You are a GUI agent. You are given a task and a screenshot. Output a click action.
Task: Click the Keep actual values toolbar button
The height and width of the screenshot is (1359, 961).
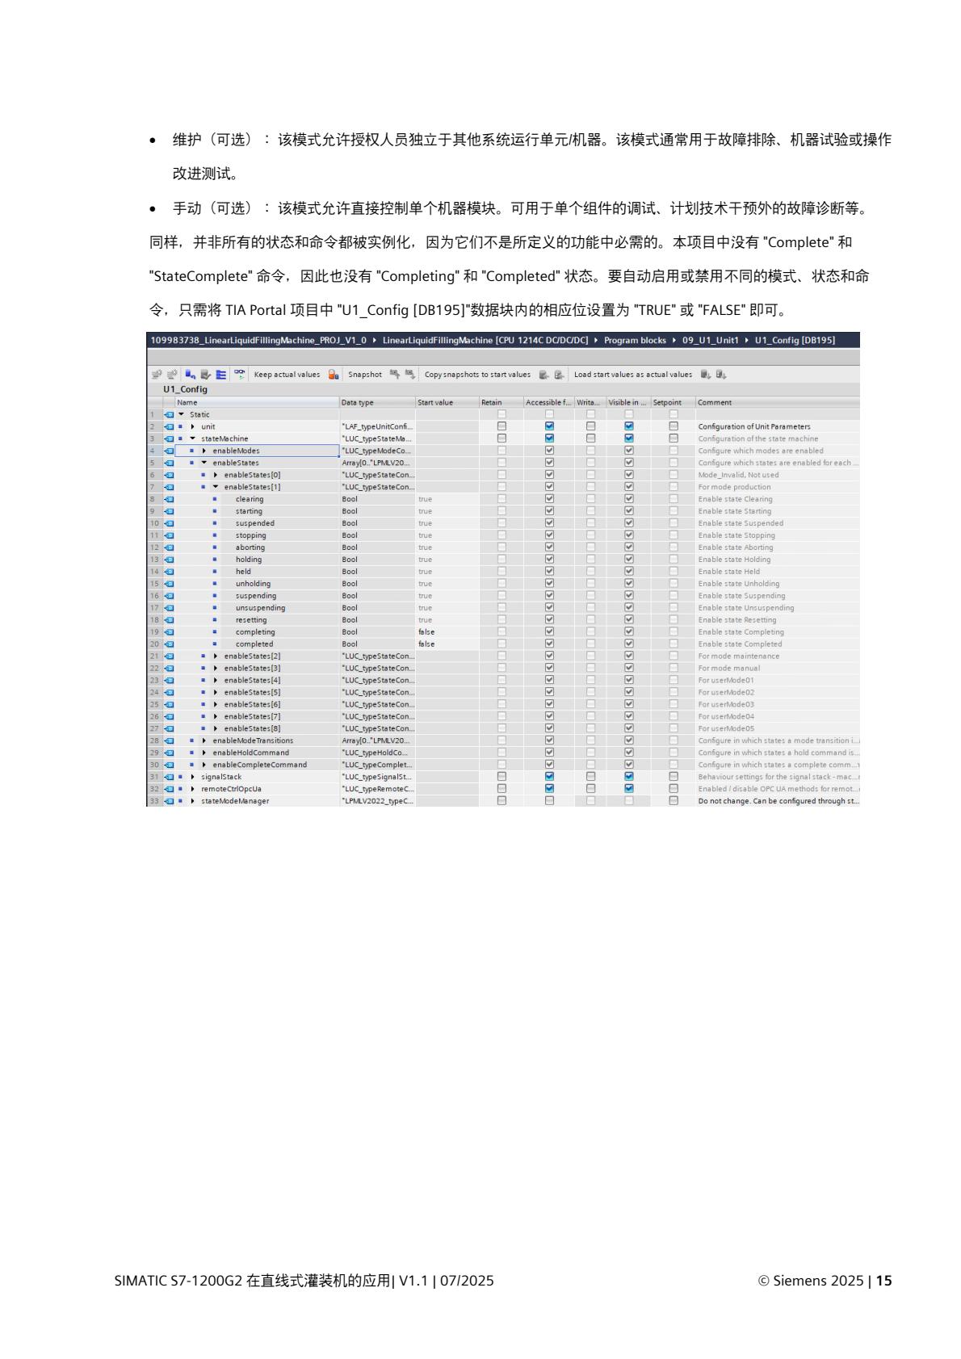[x=287, y=375]
